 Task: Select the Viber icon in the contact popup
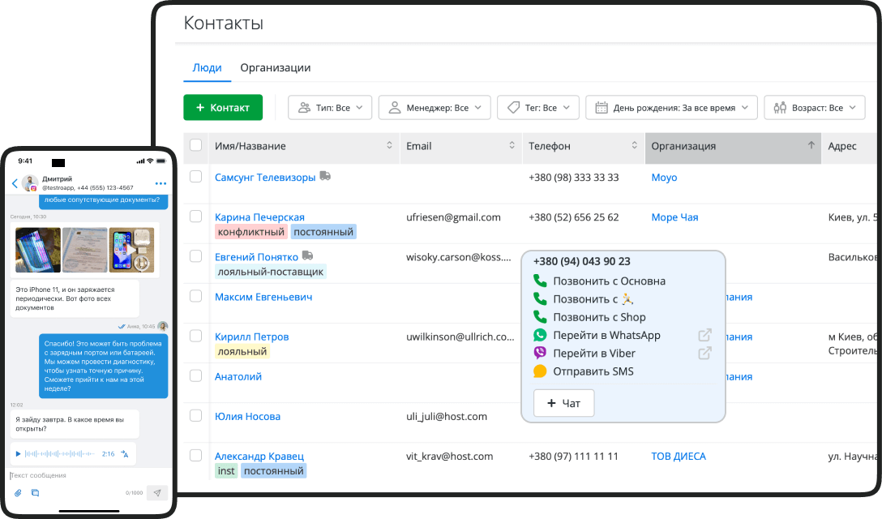coord(539,353)
